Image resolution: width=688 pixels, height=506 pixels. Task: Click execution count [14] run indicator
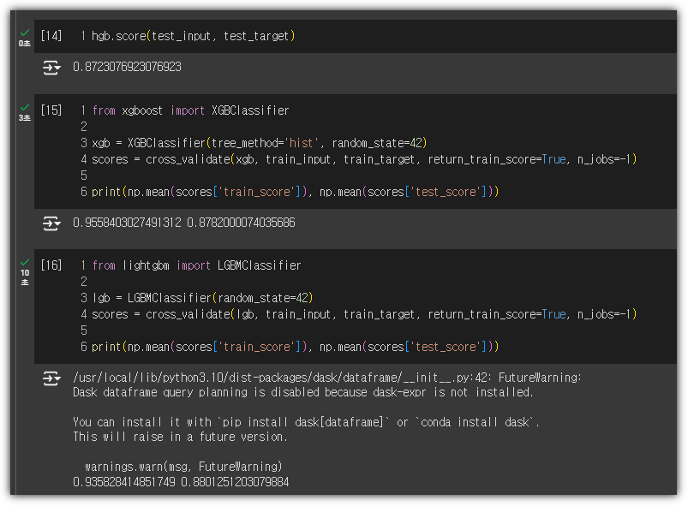(51, 36)
